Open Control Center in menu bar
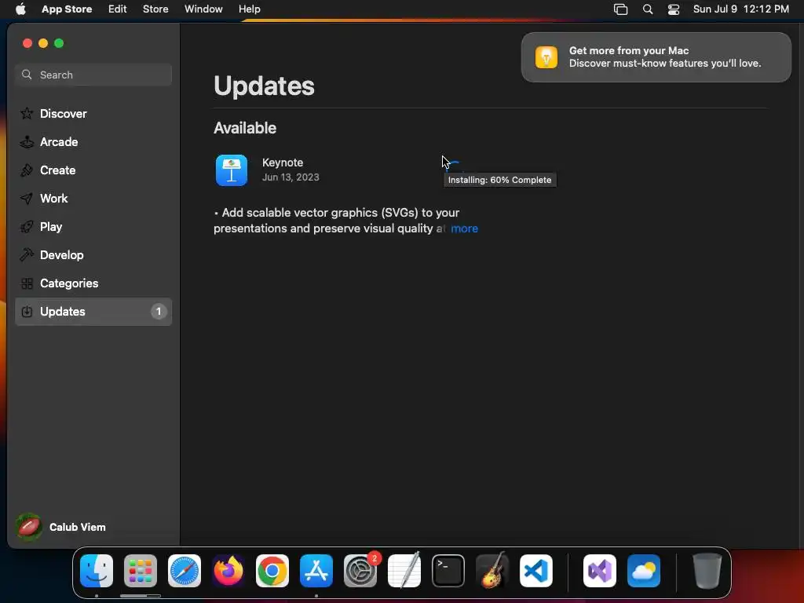804x603 pixels. tap(673, 9)
